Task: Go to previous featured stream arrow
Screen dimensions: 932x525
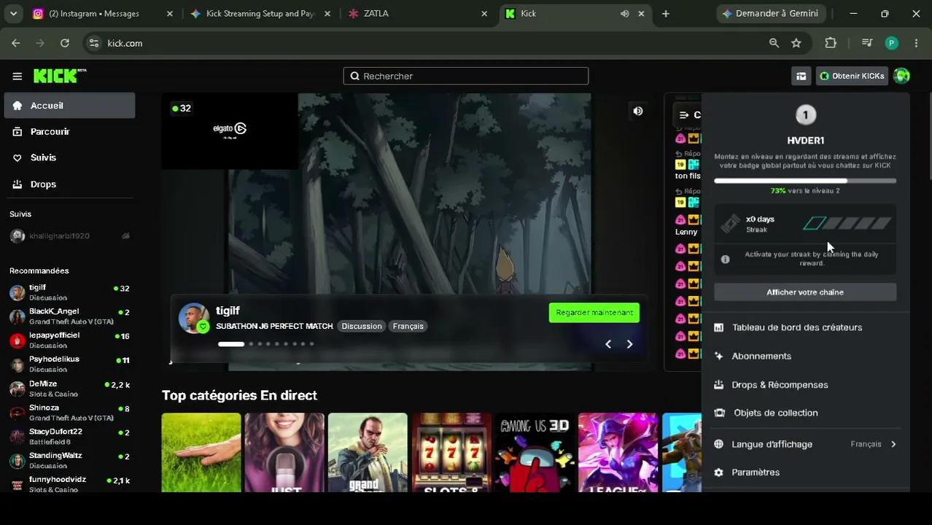Action: pos(608,344)
